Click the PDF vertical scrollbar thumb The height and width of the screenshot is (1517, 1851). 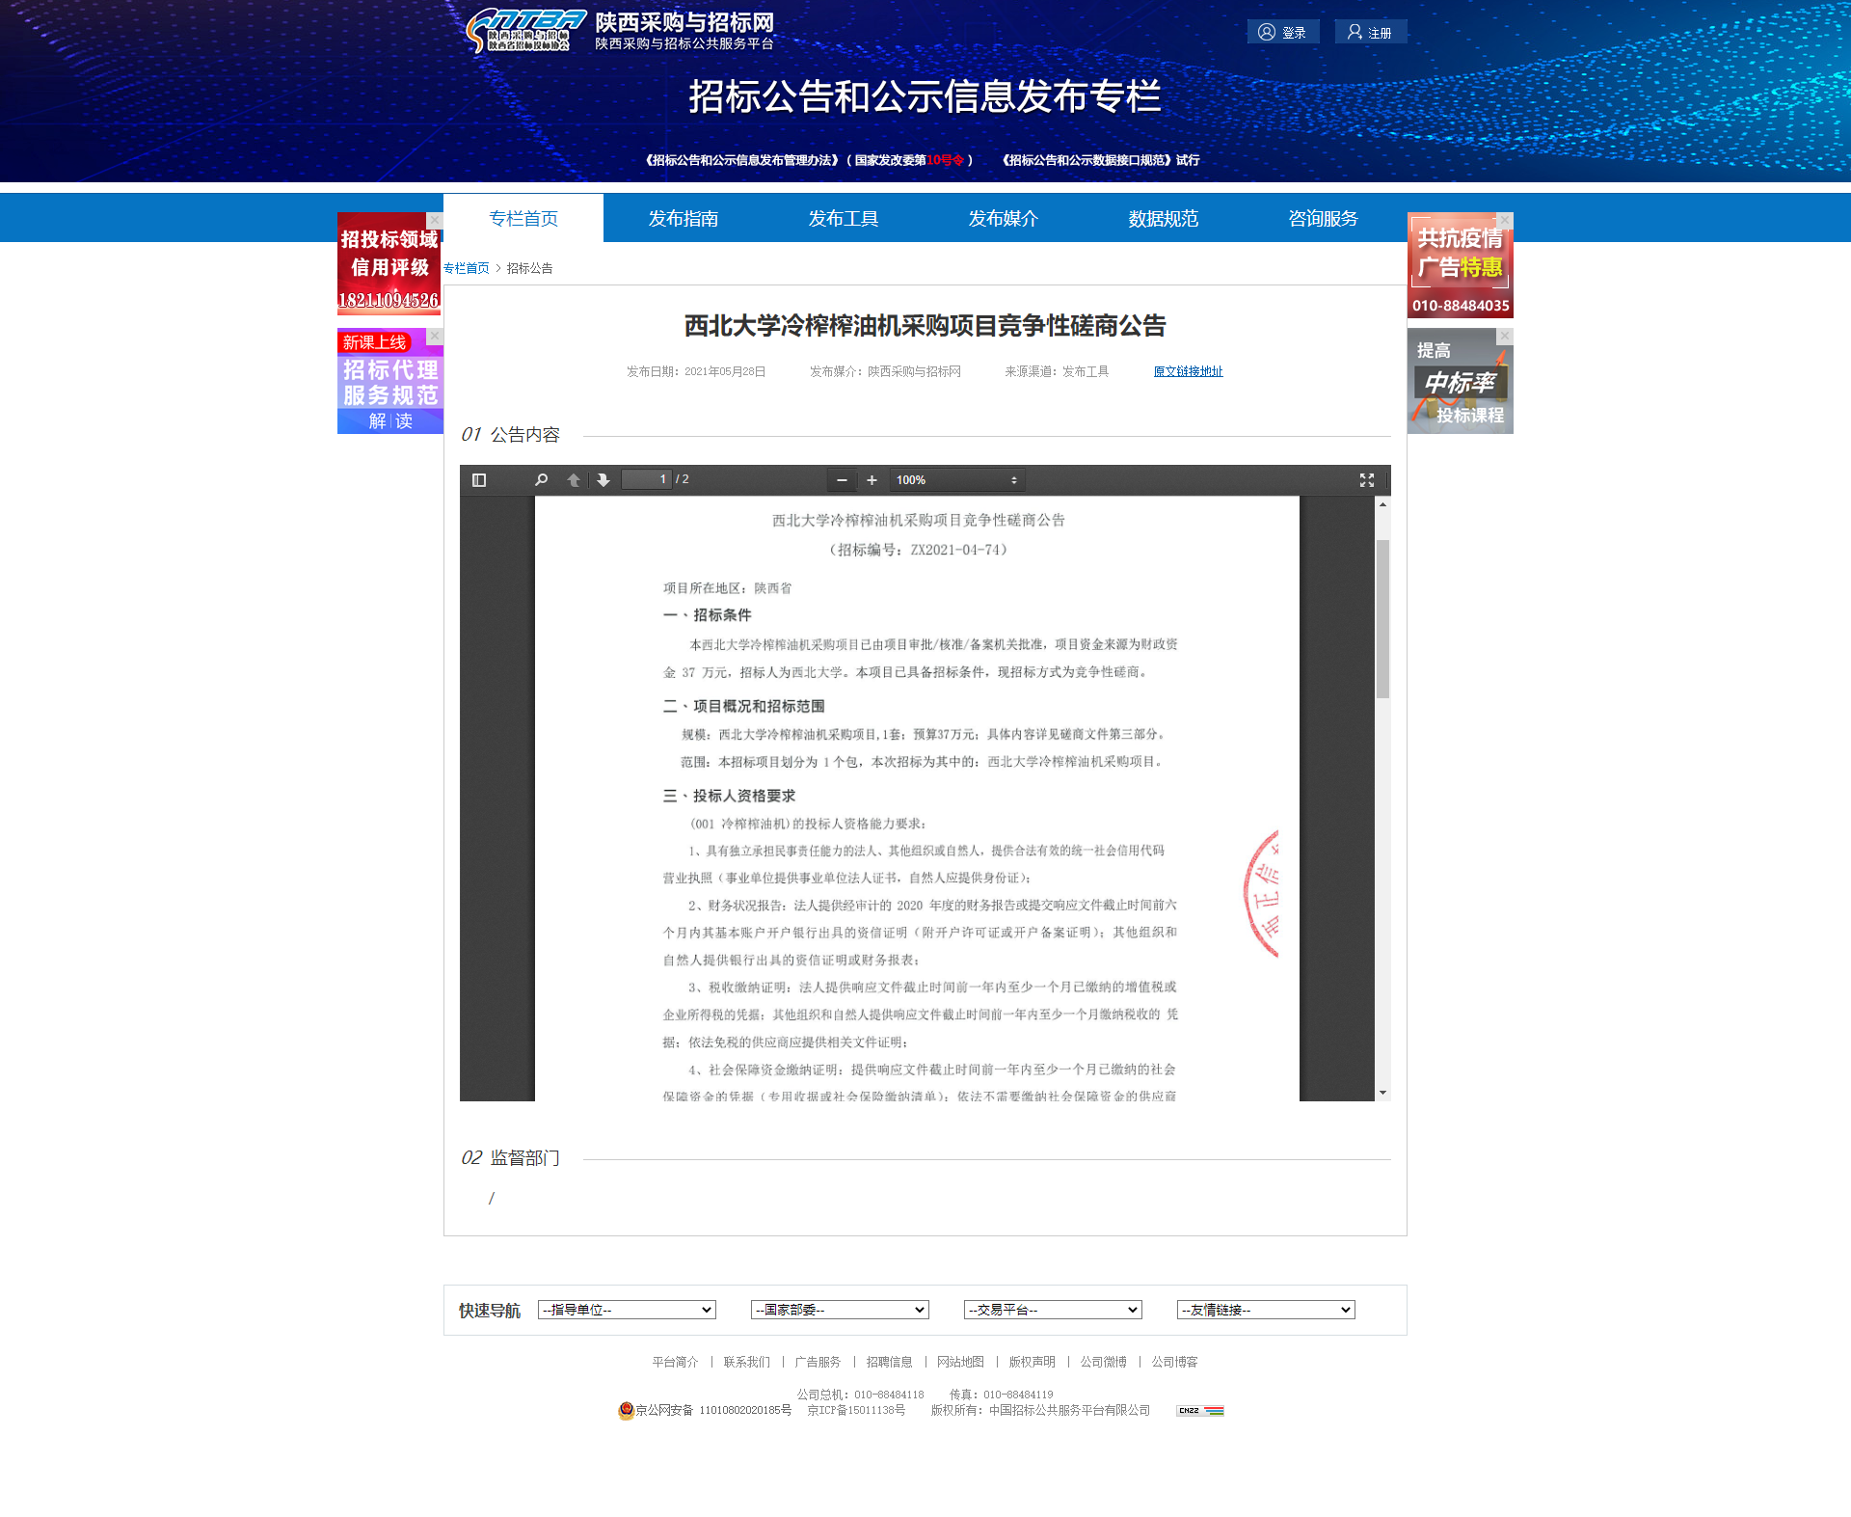pos(1382,617)
